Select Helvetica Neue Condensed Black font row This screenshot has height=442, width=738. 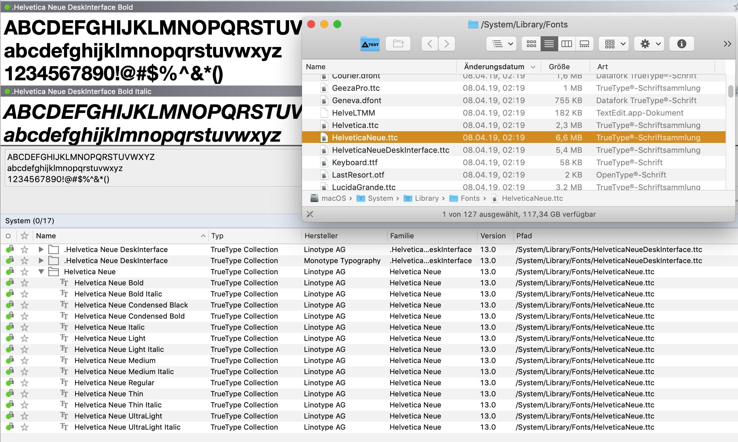(x=369, y=305)
